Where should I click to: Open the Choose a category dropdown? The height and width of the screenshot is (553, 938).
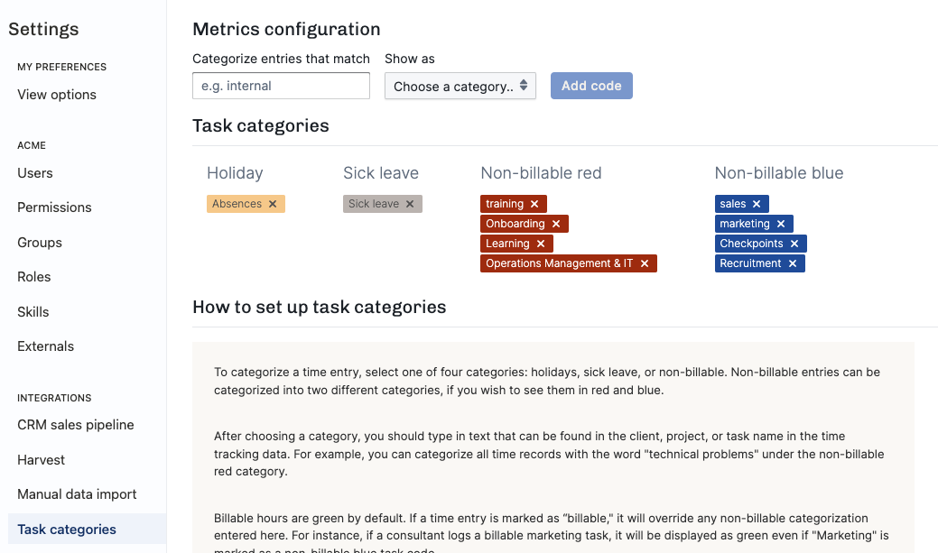[460, 86]
